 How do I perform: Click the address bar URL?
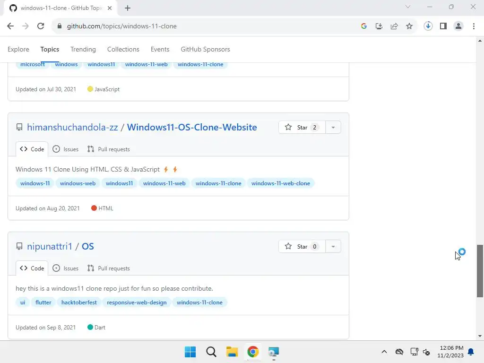tap(121, 26)
